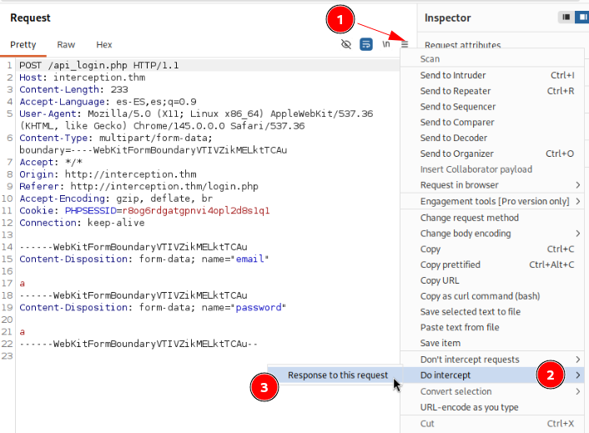Screen dimensions: 589x433
Task: Choose Copy prettified
Action: click(492, 264)
